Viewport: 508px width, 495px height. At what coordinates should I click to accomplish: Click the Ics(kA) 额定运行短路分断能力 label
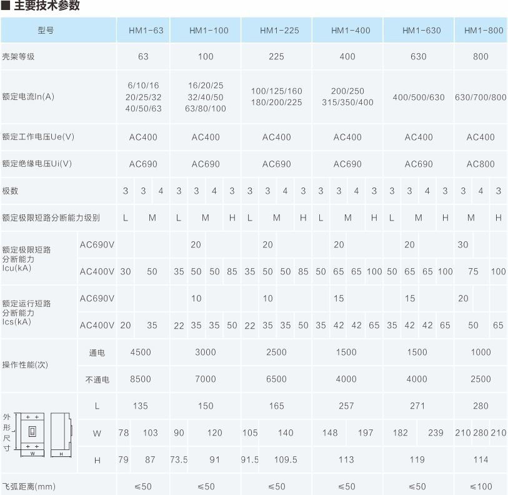pos(27,312)
